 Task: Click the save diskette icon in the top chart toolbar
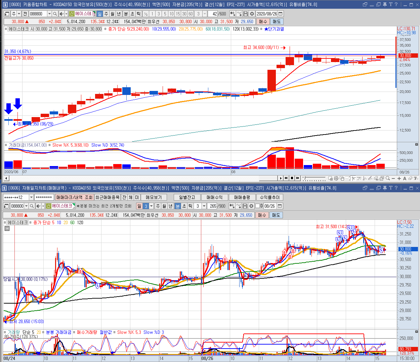(x=246, y=14)
